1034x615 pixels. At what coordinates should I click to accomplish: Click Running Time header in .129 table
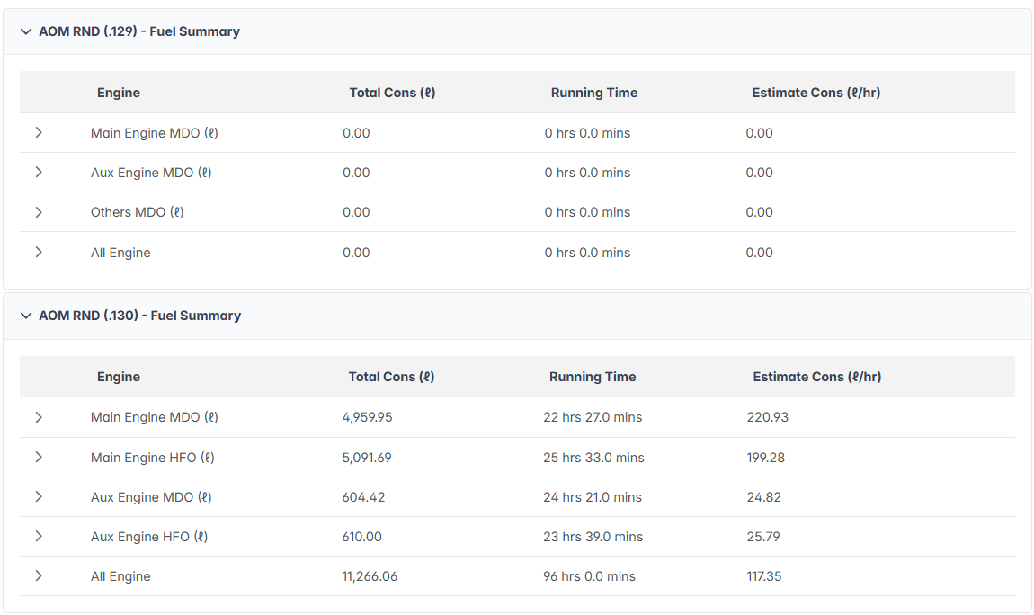pos(593,93)
